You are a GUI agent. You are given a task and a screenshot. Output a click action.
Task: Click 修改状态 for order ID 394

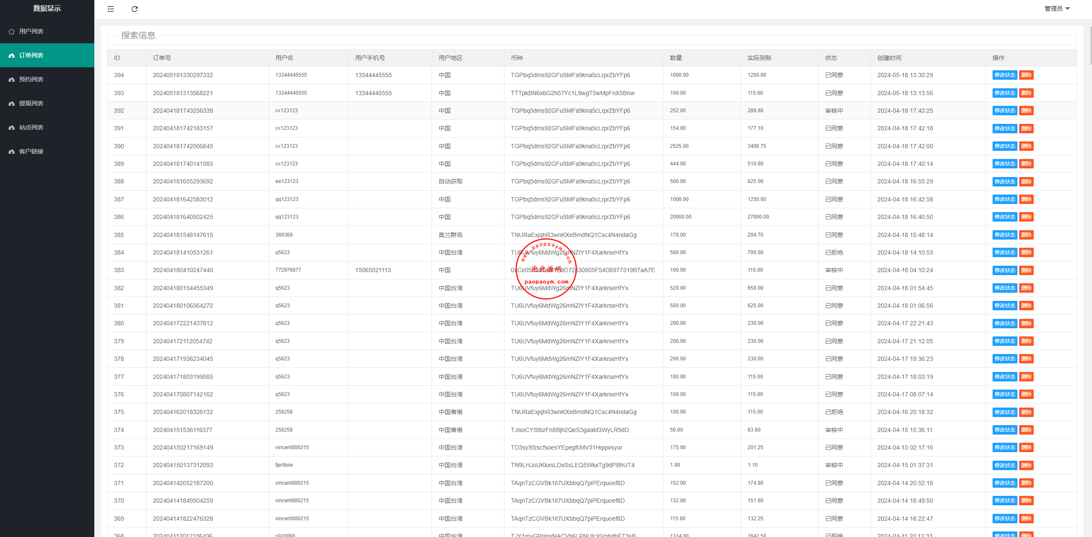pos(1005,75)
